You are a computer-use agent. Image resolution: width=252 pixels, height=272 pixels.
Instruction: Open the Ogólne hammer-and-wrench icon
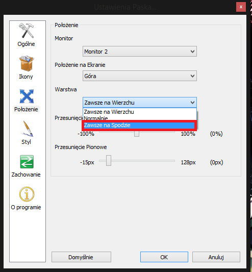(x=27, y=31)
